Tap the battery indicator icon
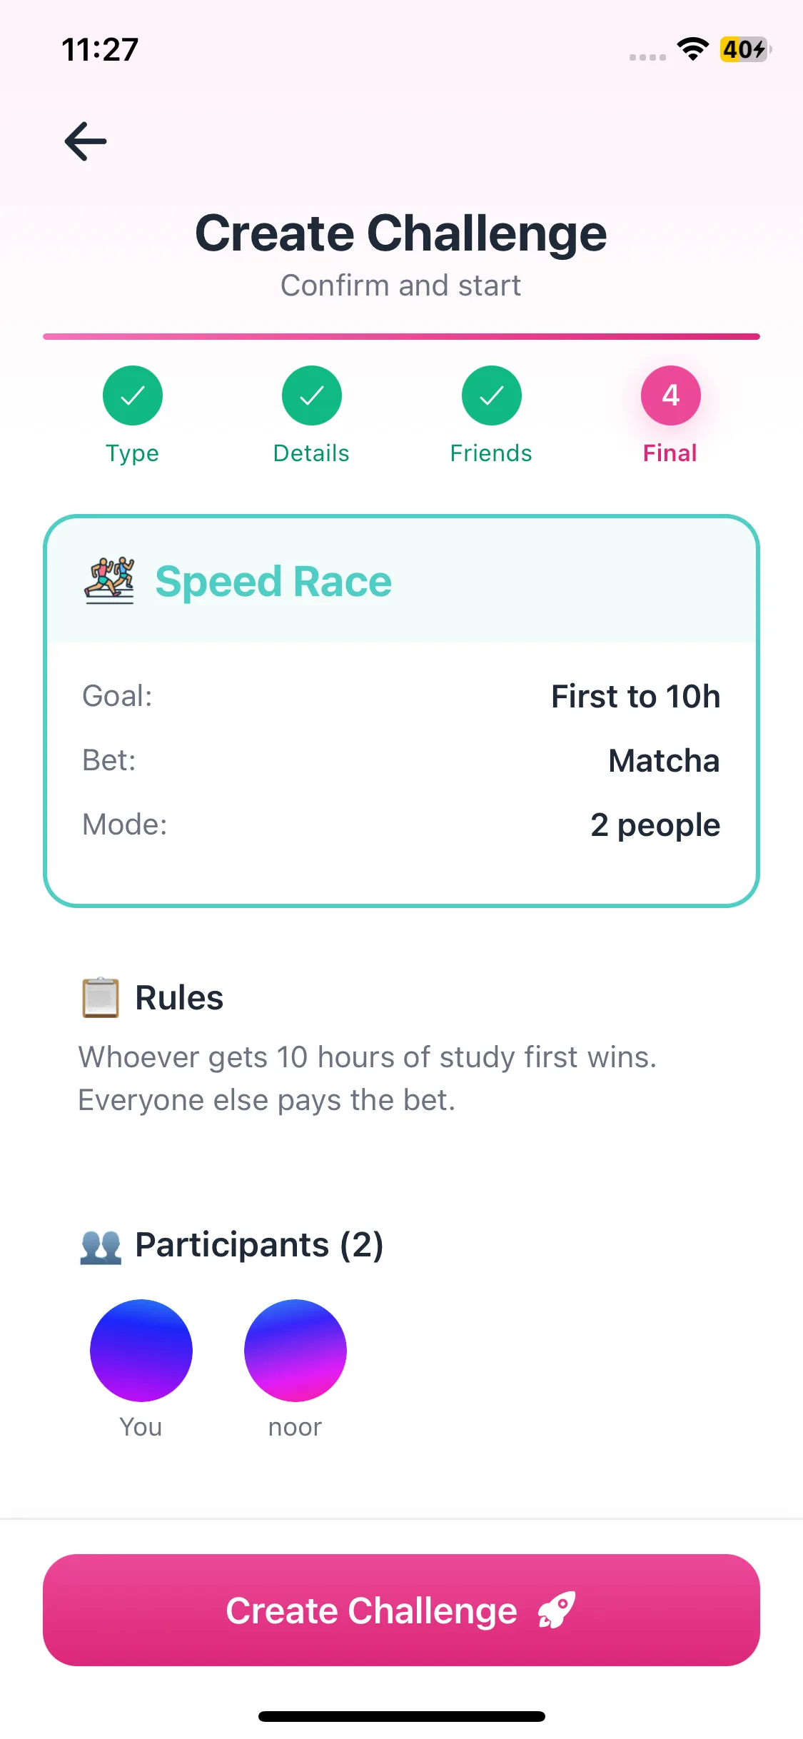Viewport: 803px width, 1739px height. 744,49
